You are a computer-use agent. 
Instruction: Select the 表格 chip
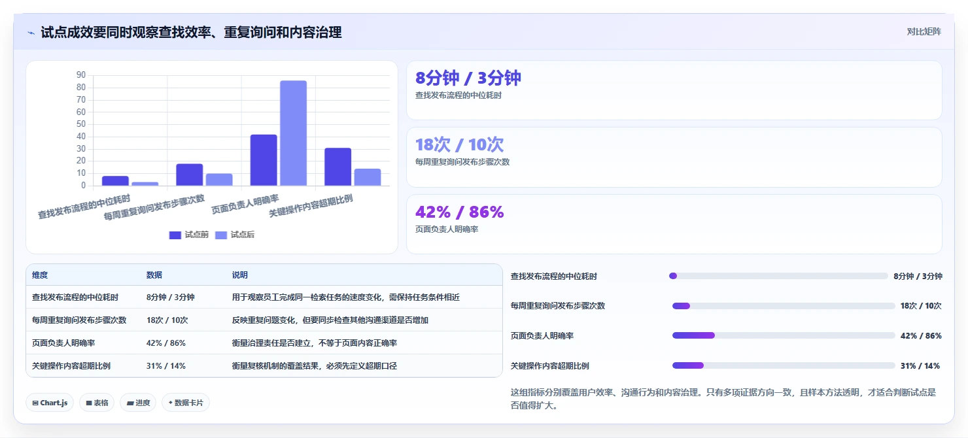click(x=97, y=403)
